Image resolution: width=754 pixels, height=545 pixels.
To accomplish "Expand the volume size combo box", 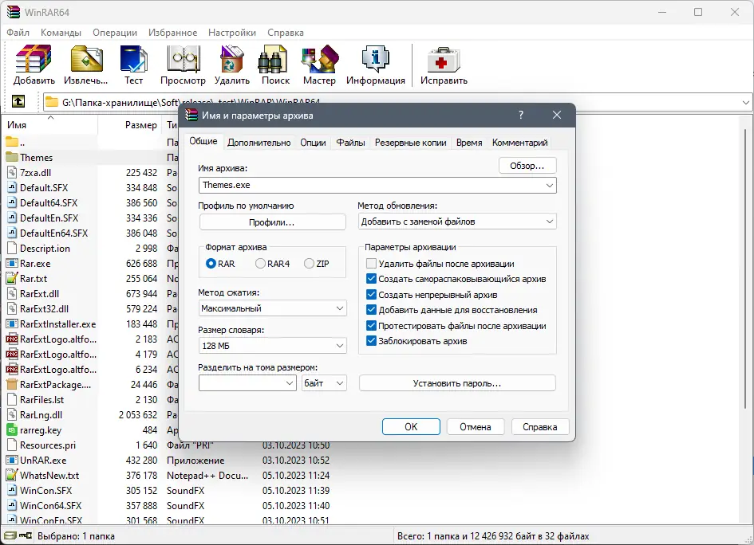I will [290, 383].
